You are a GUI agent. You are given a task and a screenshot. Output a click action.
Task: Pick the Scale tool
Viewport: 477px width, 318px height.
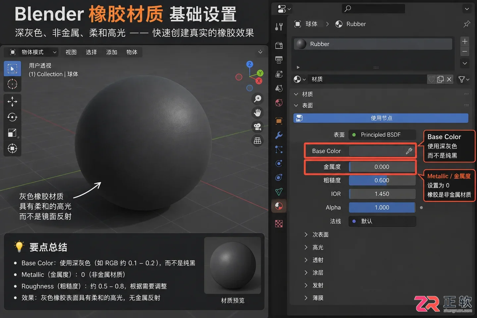(x=12, y=133)
